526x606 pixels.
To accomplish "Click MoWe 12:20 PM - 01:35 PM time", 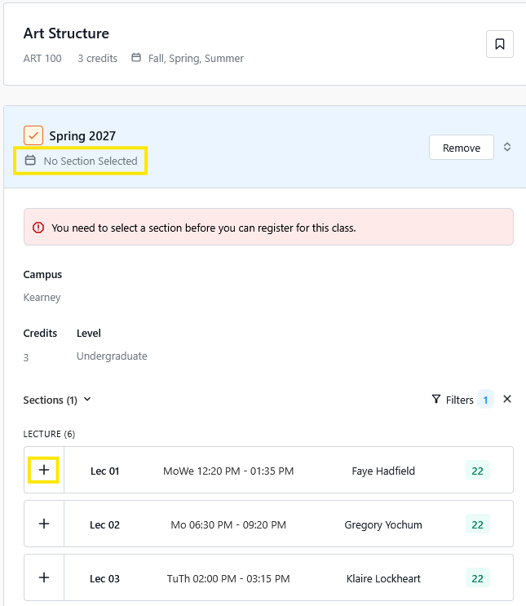I will tap(228, 471).
